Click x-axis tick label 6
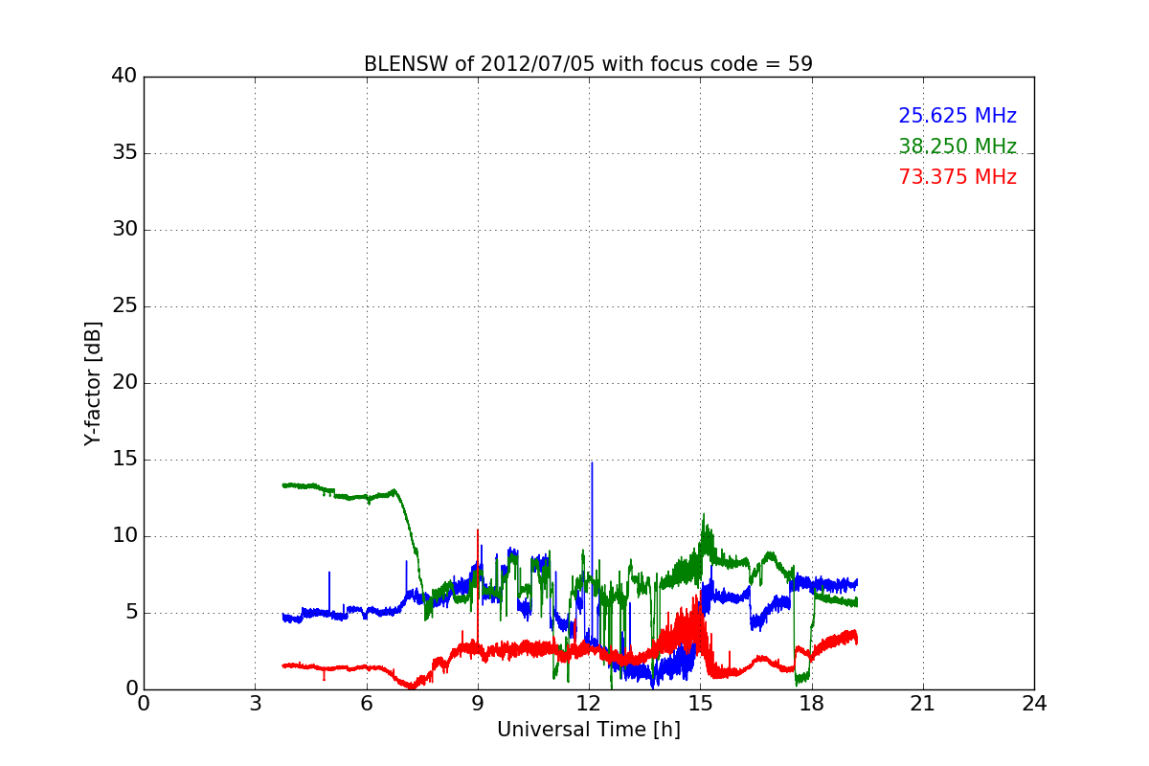 tap(366, 704)
